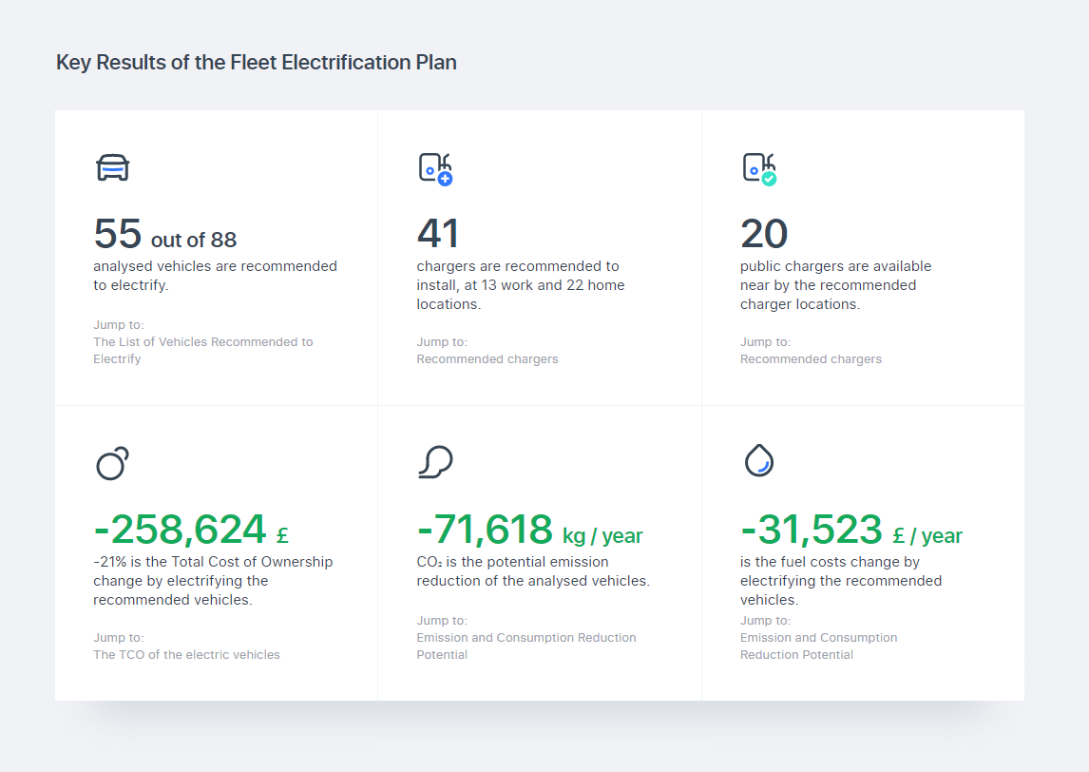Open The TCO of the electric vehicles link
The width and height of the screenshot is (1089, 772).
186,654
